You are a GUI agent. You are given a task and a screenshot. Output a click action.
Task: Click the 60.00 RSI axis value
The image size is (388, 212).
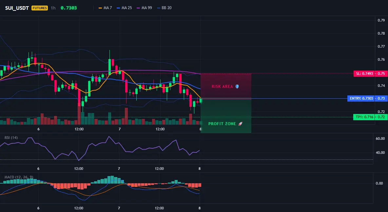coord(380,139)
